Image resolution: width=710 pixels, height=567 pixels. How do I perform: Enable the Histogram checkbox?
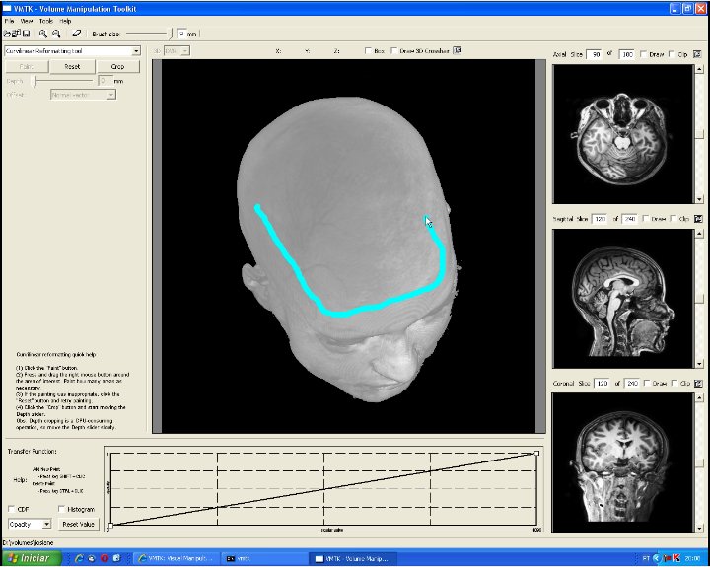pos(61,509)
